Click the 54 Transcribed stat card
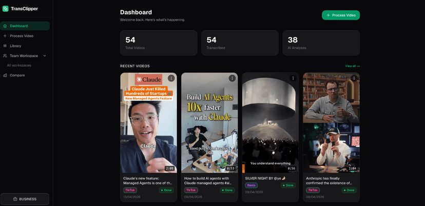425x206 pixels. point(240,43)
